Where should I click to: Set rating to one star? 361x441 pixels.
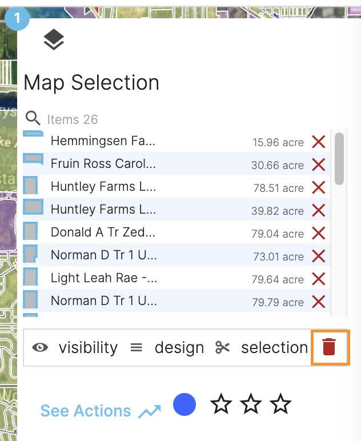pos(221,404)
